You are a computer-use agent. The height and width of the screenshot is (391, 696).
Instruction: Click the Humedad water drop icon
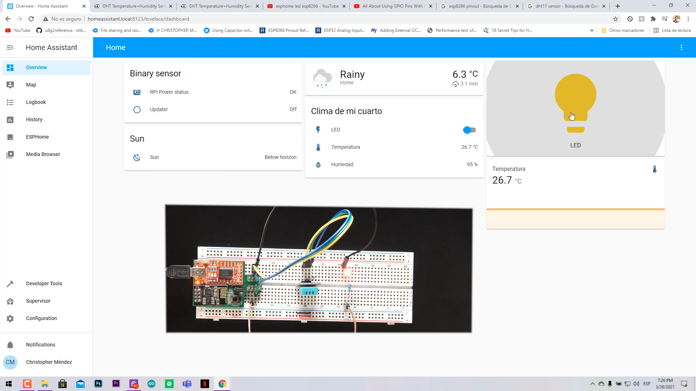pos(318,164)
